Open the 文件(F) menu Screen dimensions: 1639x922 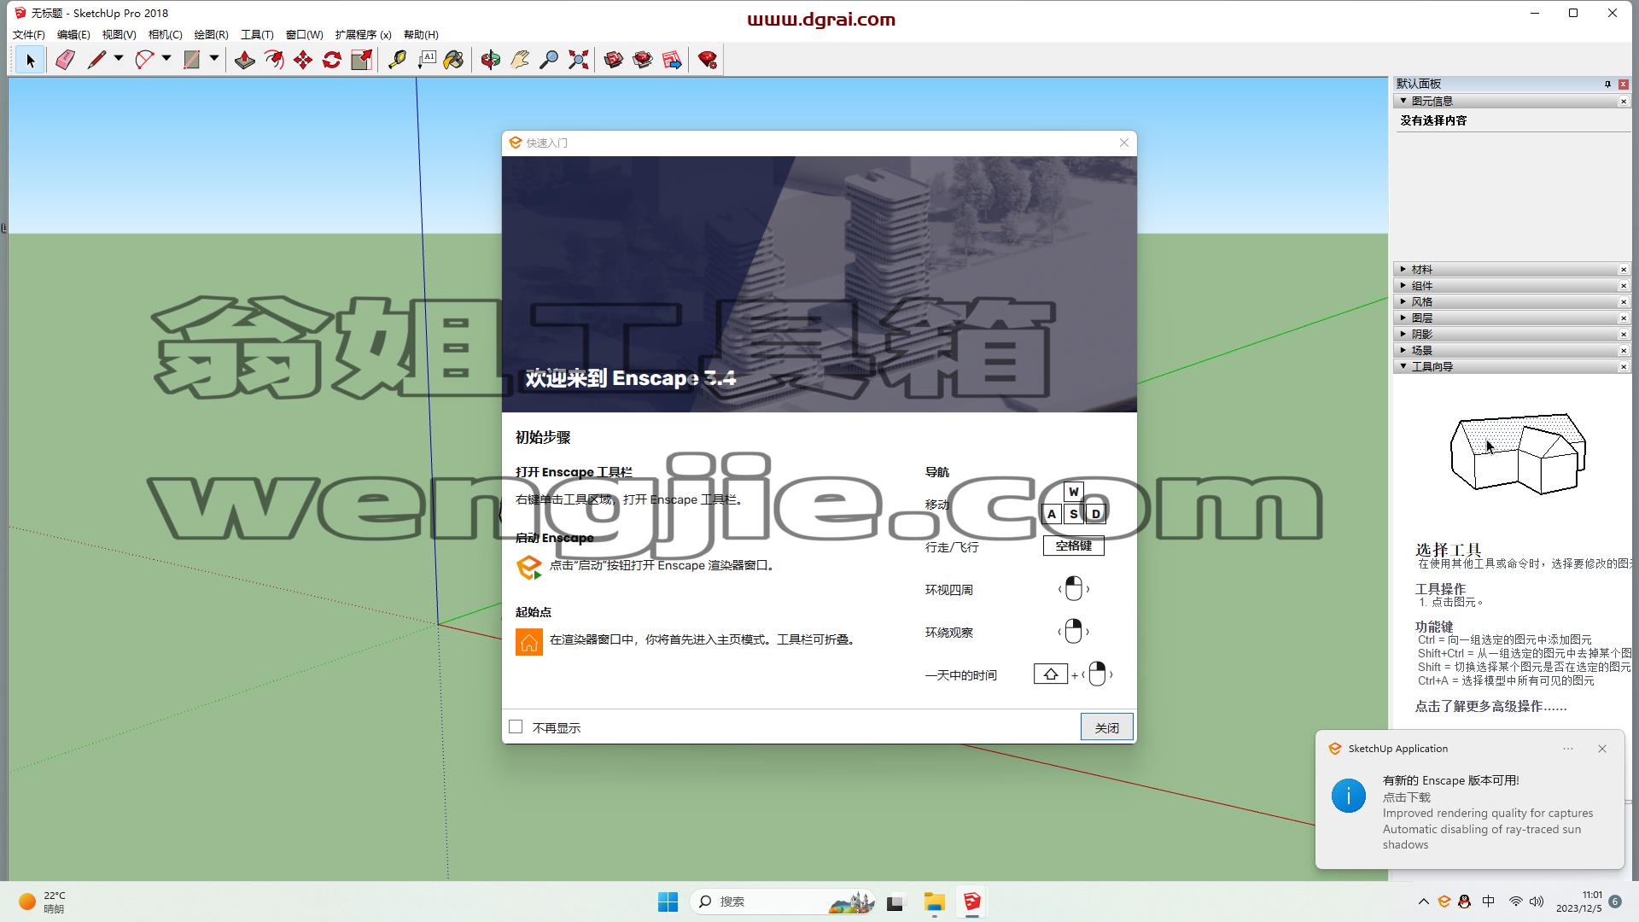point(28,35)
